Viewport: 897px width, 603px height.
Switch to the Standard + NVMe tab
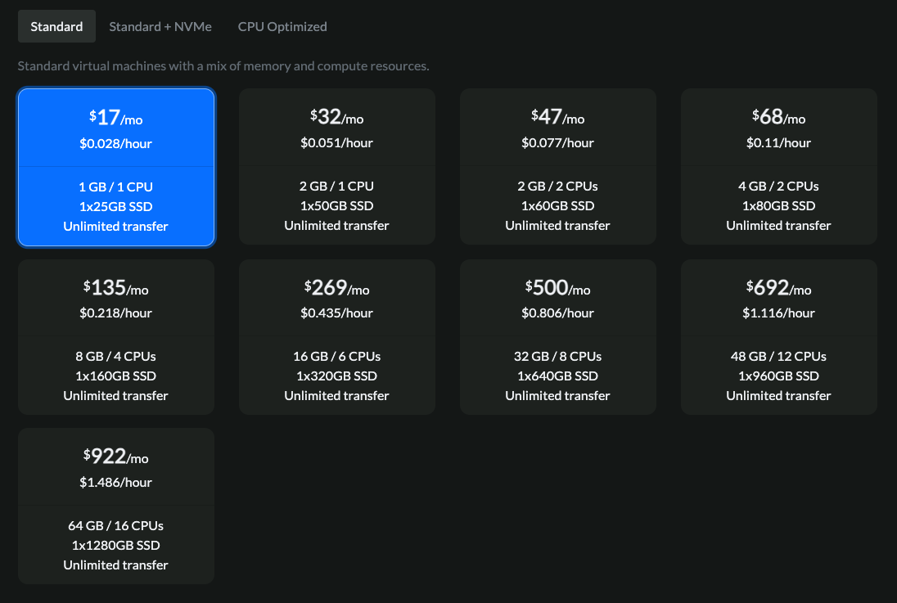tap(160, 26)
